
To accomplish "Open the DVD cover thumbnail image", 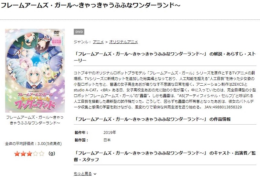I will click(35, 71).
